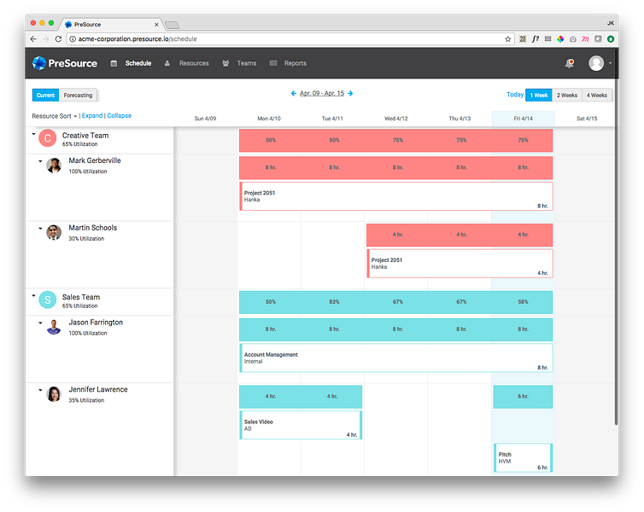Collapse Mark Gerberville's row
The height and width of the screenshot is (512, 644).
(40, 161)
